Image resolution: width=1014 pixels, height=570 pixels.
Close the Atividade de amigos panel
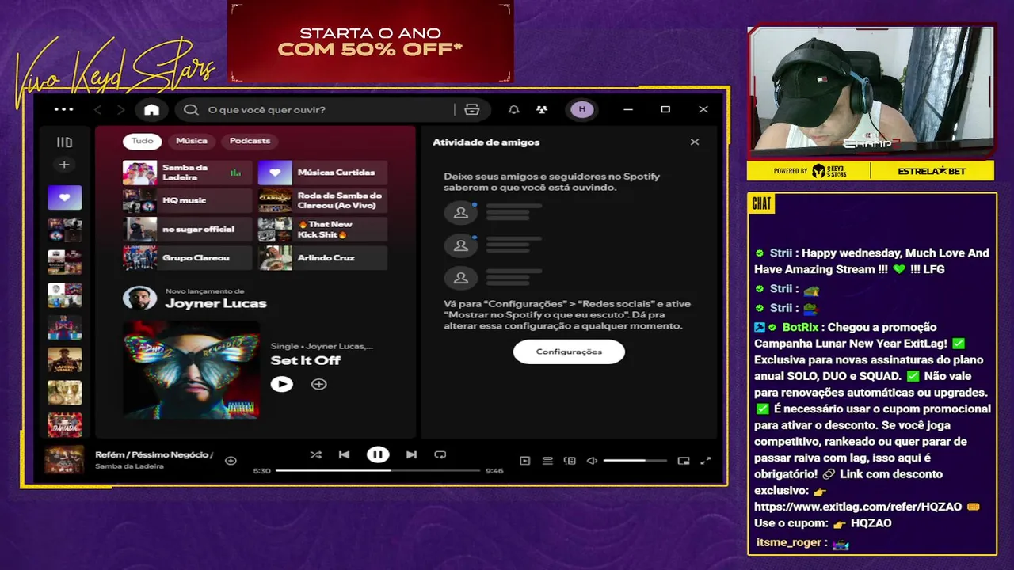(695, 142)
